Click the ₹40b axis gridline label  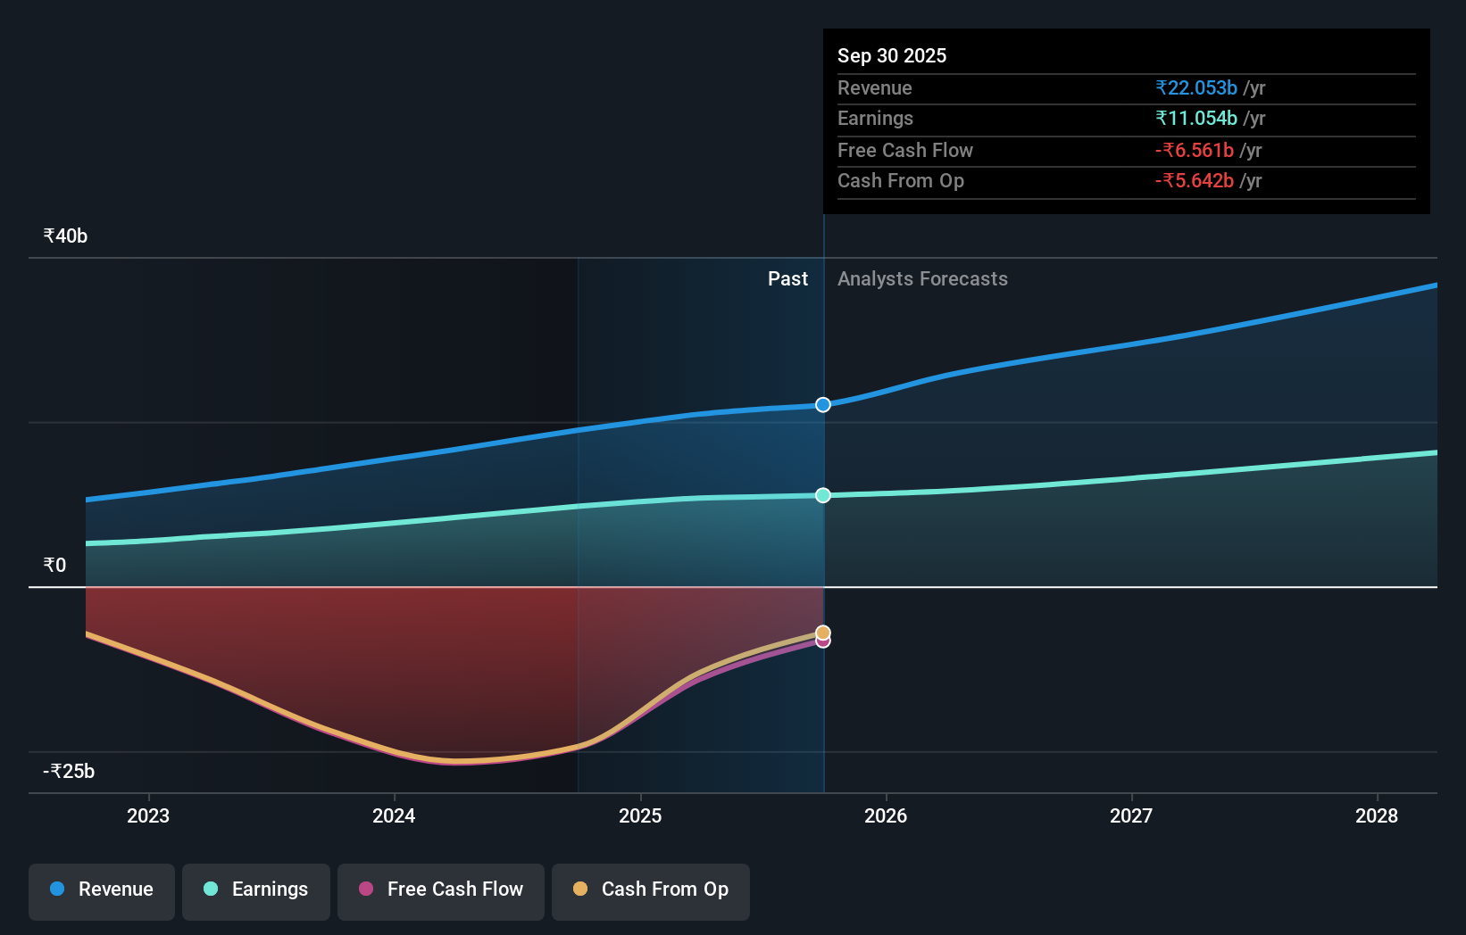[64, 236]
